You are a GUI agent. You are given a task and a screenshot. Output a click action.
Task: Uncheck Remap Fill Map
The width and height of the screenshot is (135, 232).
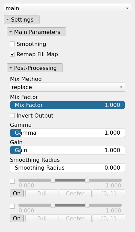(x=12, y=54)
